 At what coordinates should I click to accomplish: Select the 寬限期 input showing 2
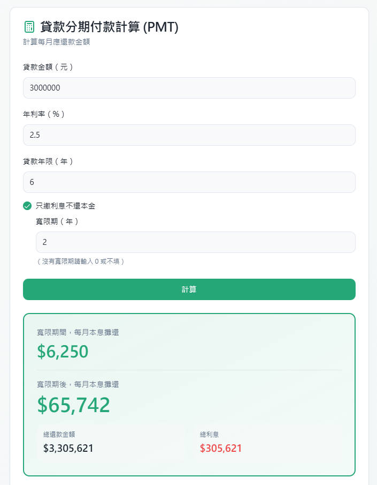pos(195,242)
